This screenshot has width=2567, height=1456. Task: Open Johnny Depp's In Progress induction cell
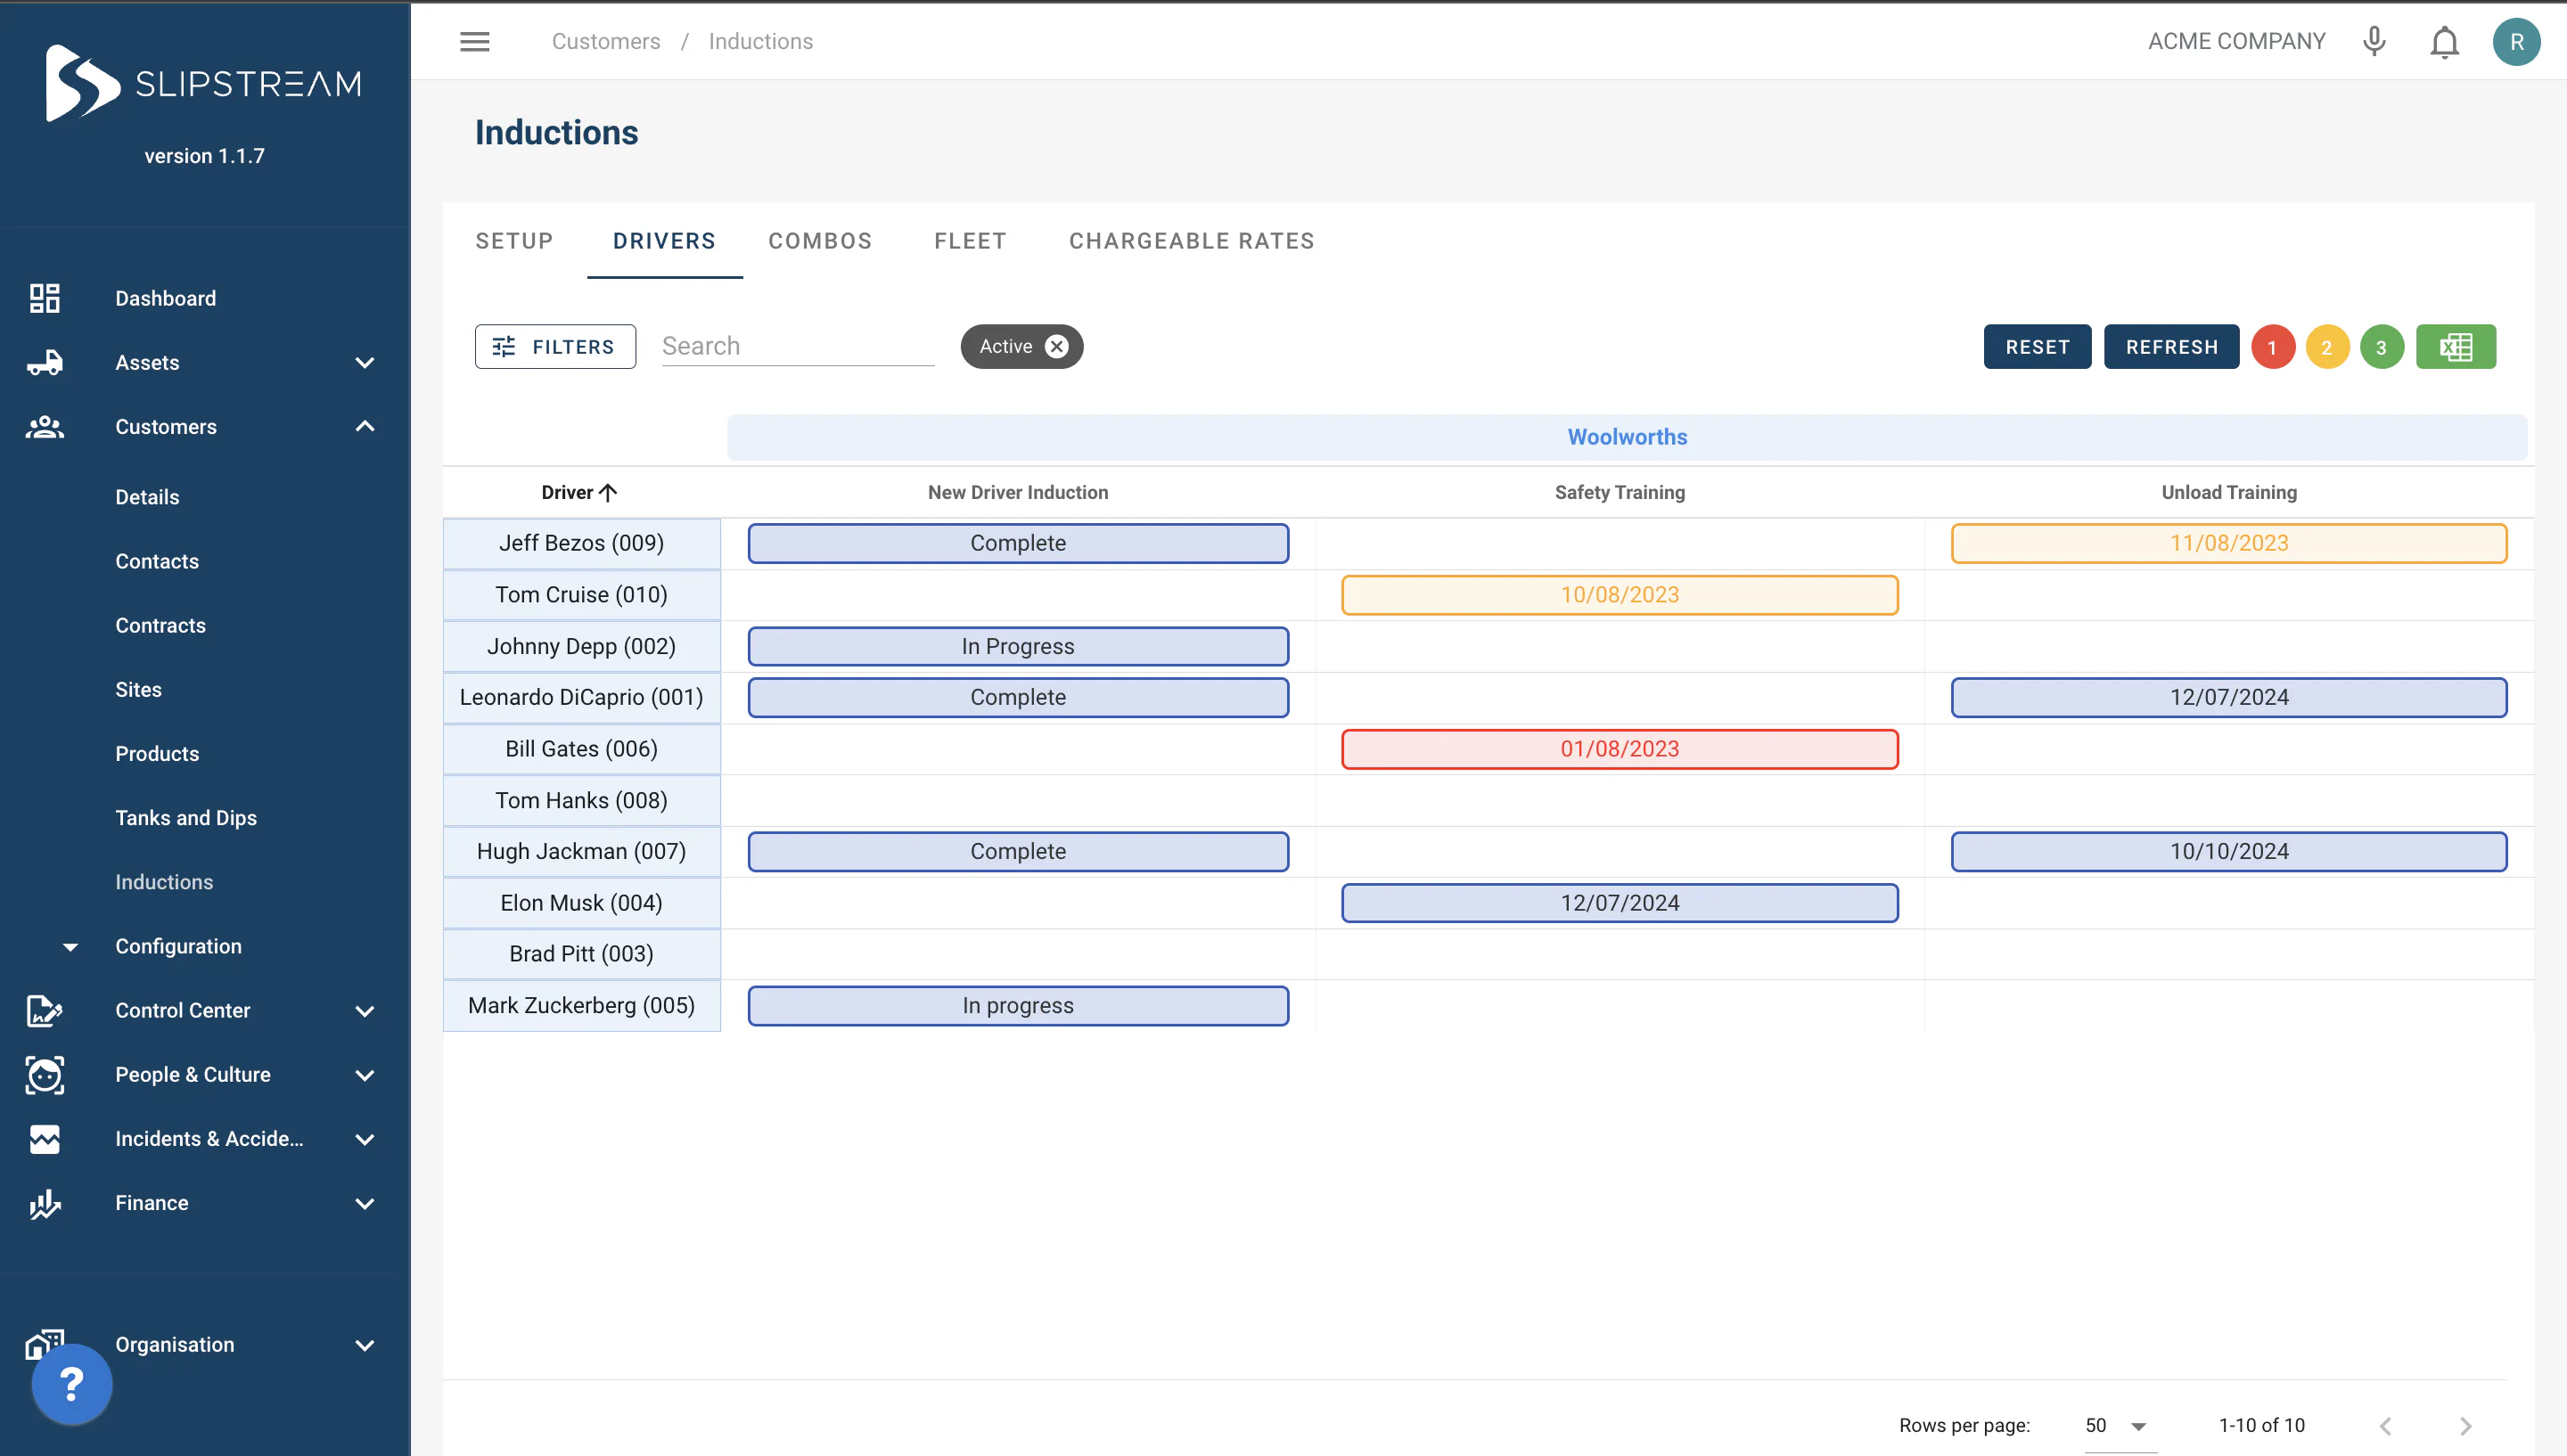[1018, 646]
